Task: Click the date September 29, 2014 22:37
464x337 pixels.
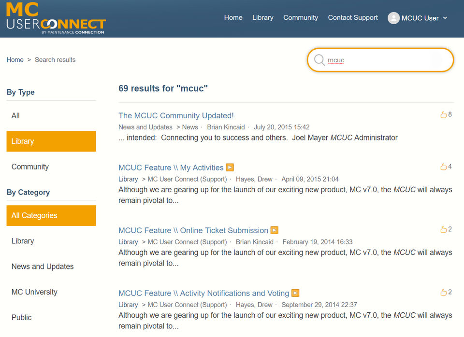Action: (319, 305)
